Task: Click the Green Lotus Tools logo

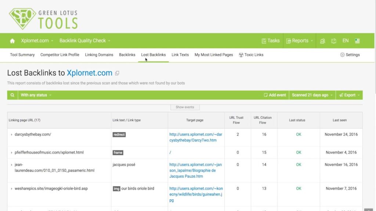Action: tap(43, 19)
